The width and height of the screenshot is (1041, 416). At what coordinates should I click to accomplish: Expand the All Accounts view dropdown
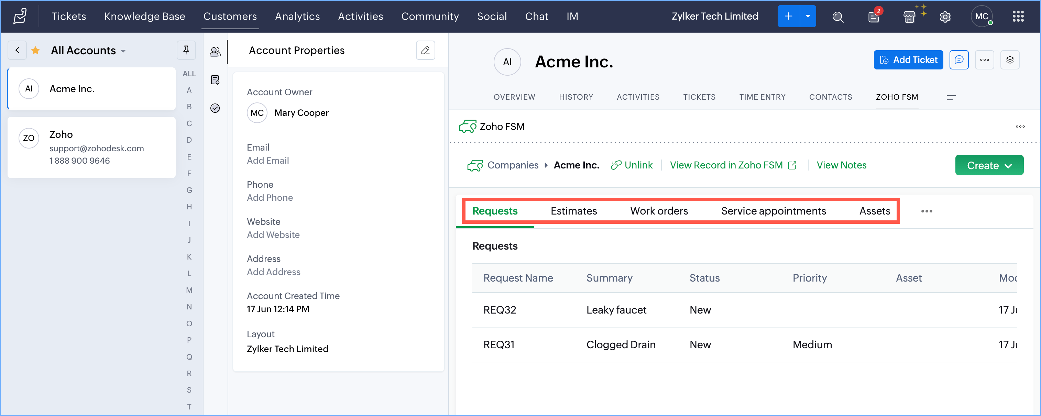pos(123,51)
